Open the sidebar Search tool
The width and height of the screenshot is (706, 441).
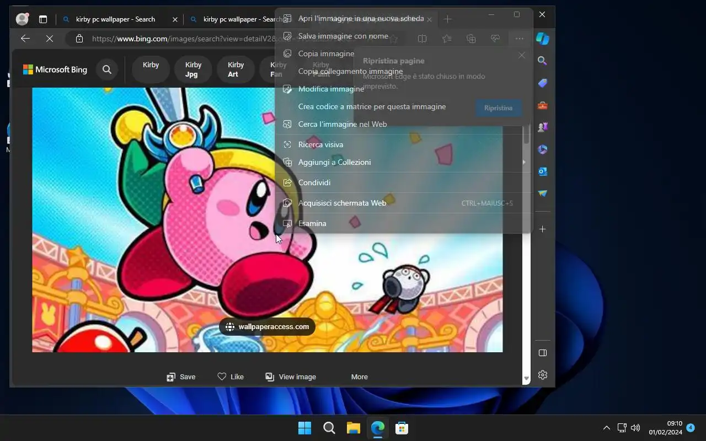tap(543, 61)
